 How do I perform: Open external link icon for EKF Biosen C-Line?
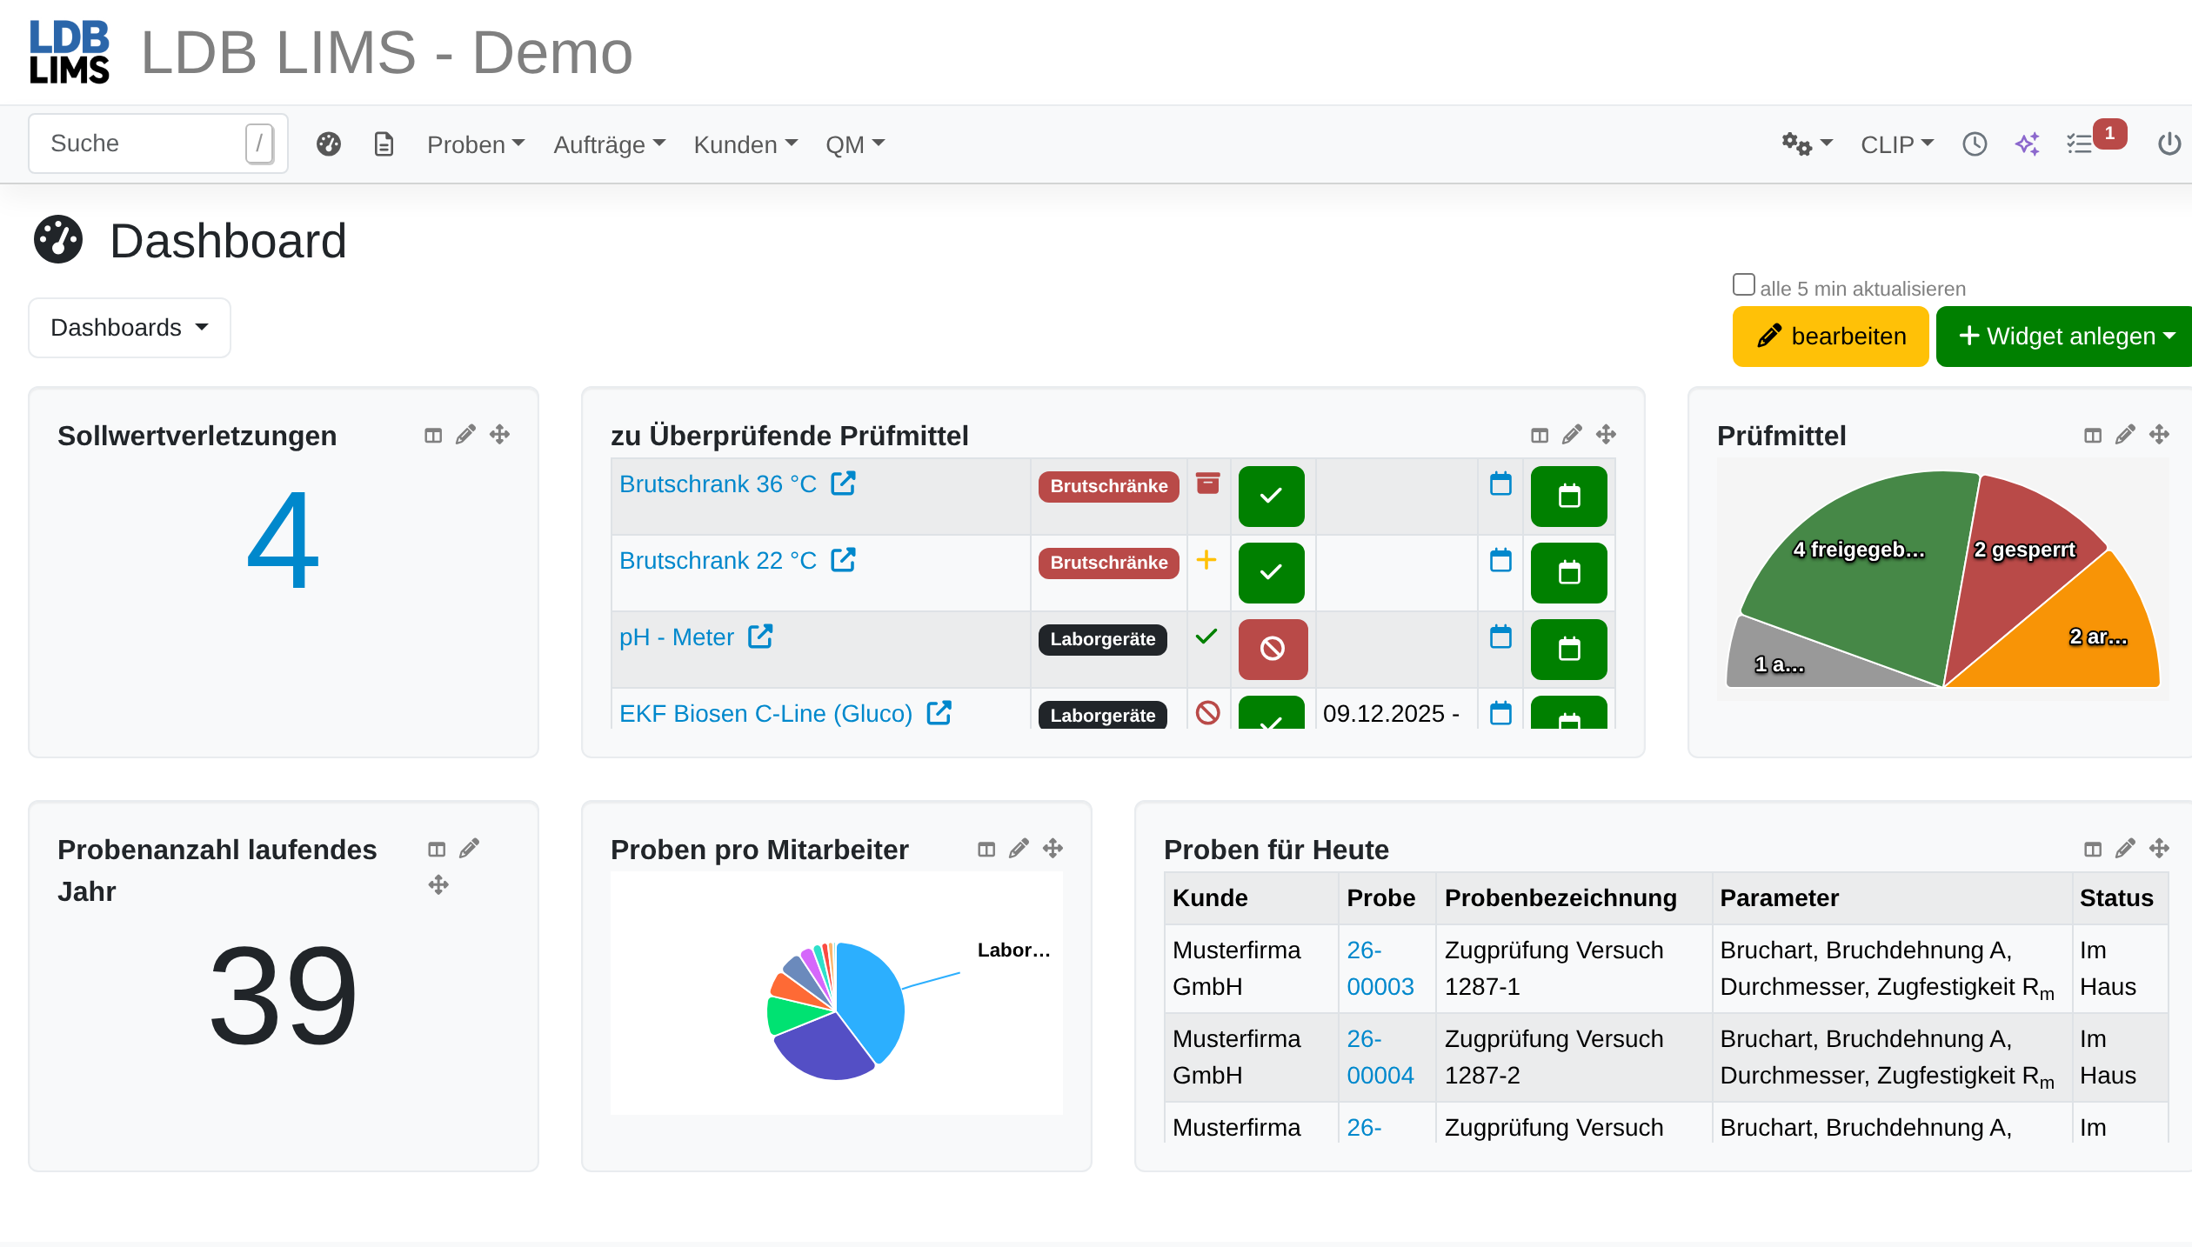tap(939, 713)
